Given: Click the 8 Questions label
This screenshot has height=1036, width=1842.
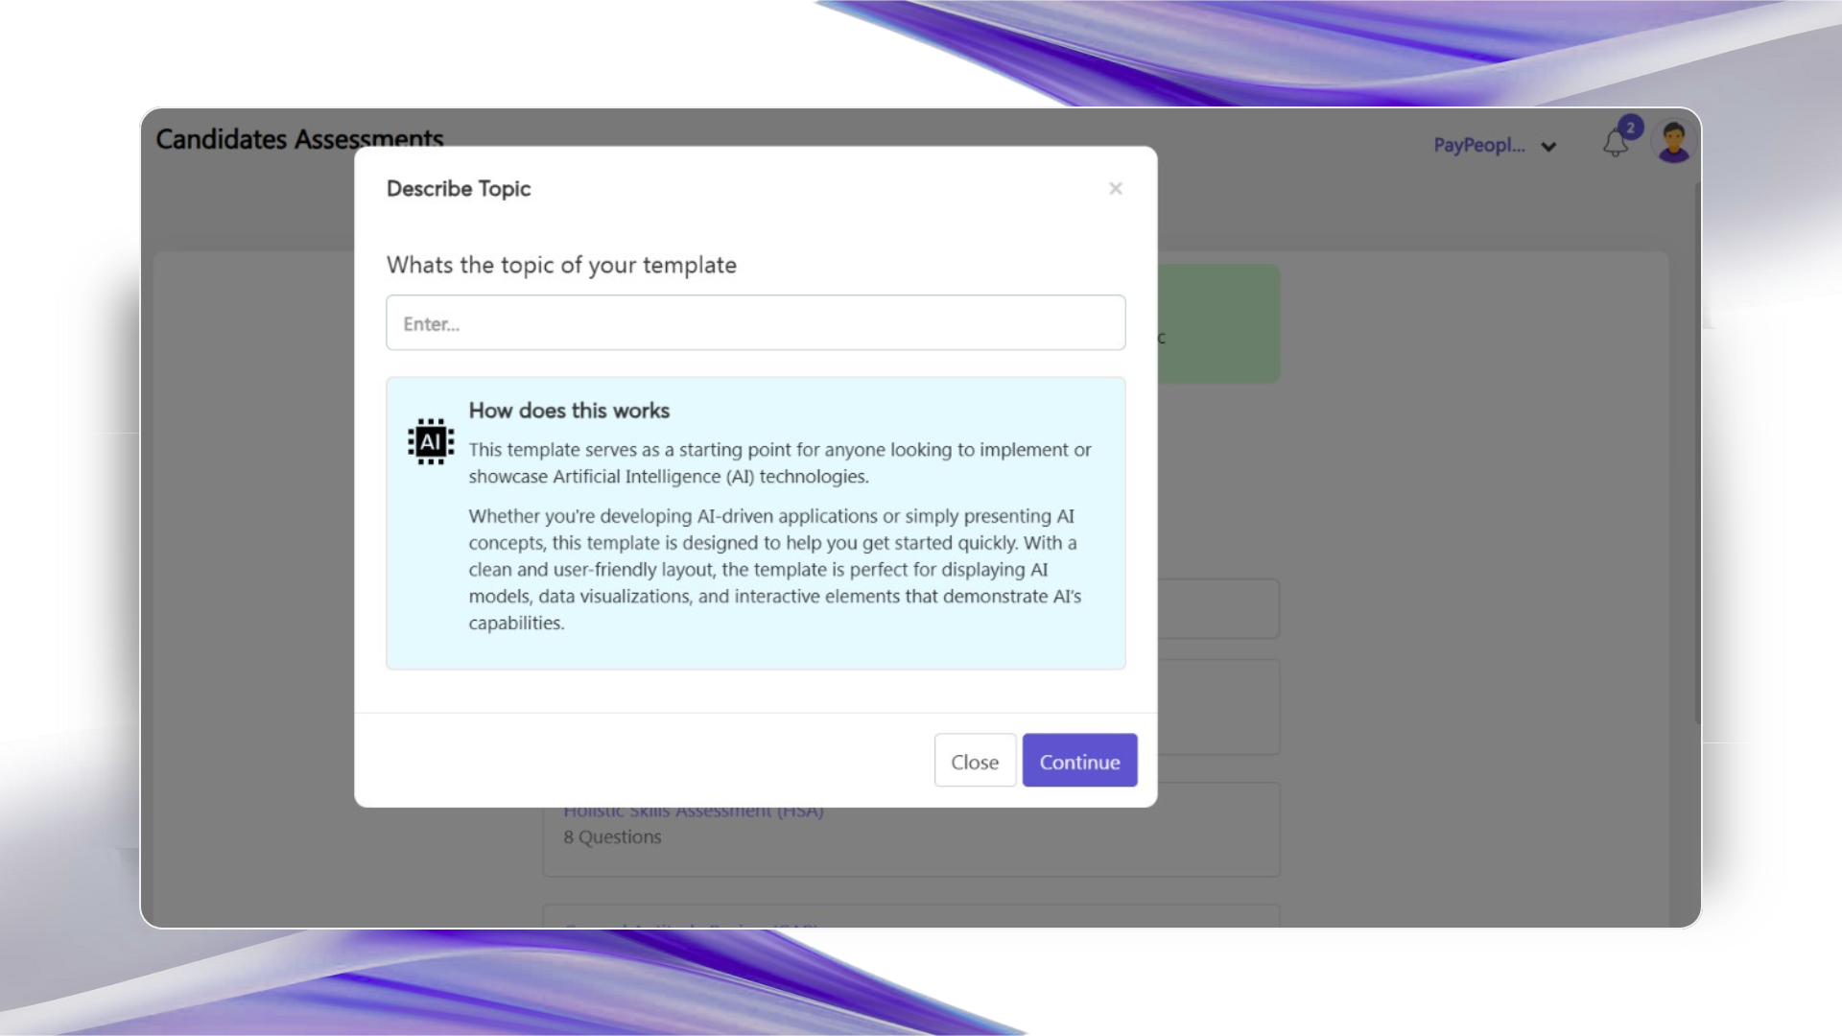Looking at the screenshot, I should [x=612, y=837].
